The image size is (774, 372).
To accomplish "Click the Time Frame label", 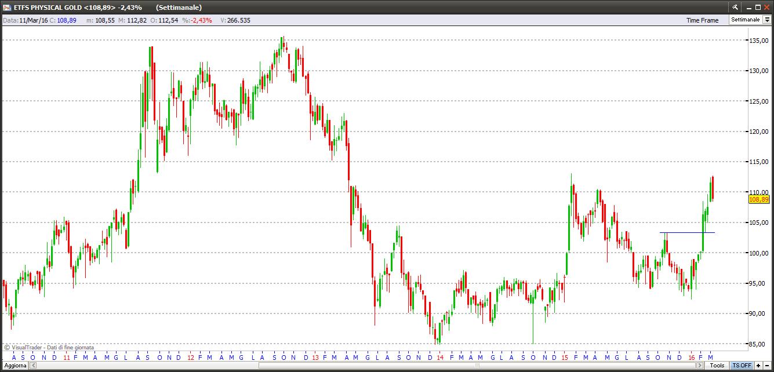I will tap(702, 20).
